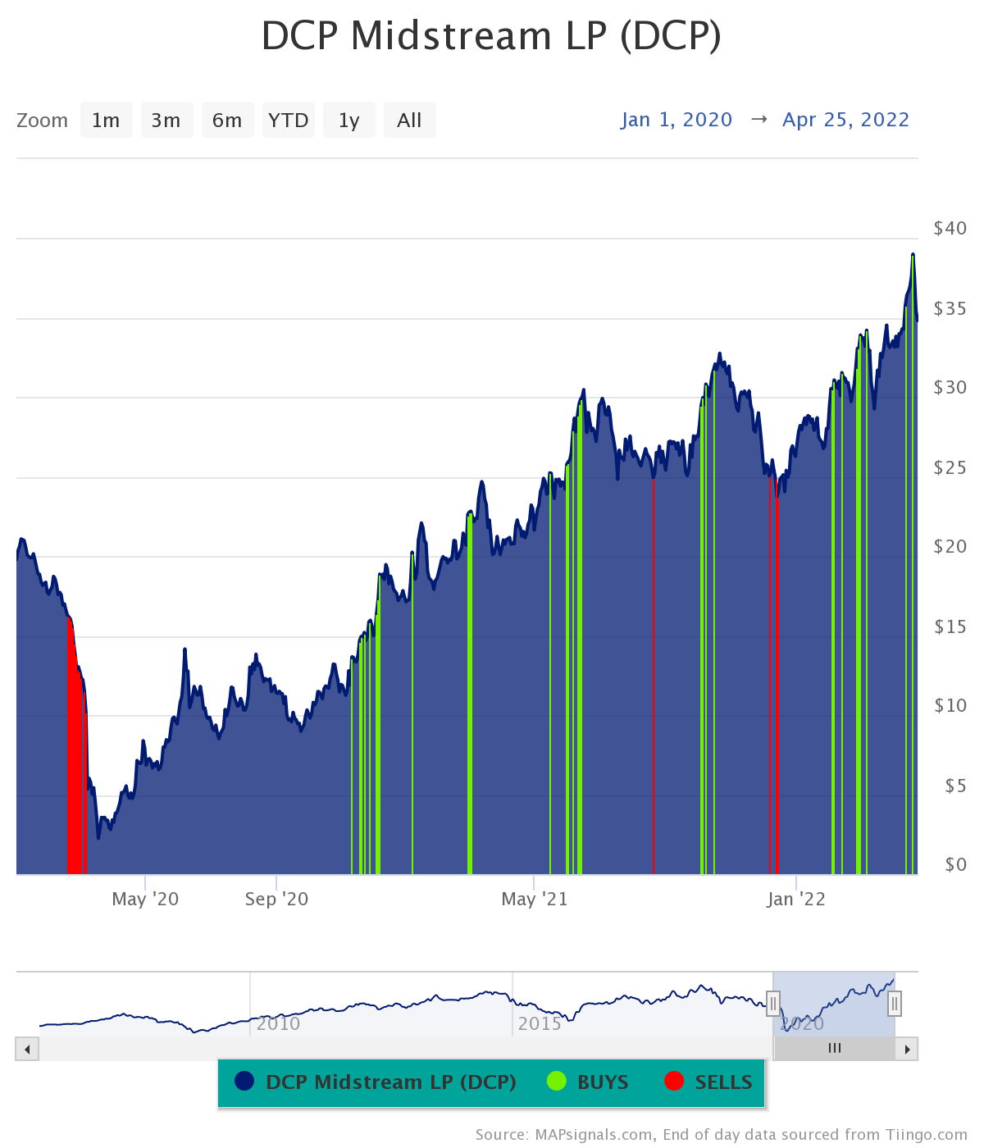
Task: Choose the YTD zoom range
Action: [289, 121]
